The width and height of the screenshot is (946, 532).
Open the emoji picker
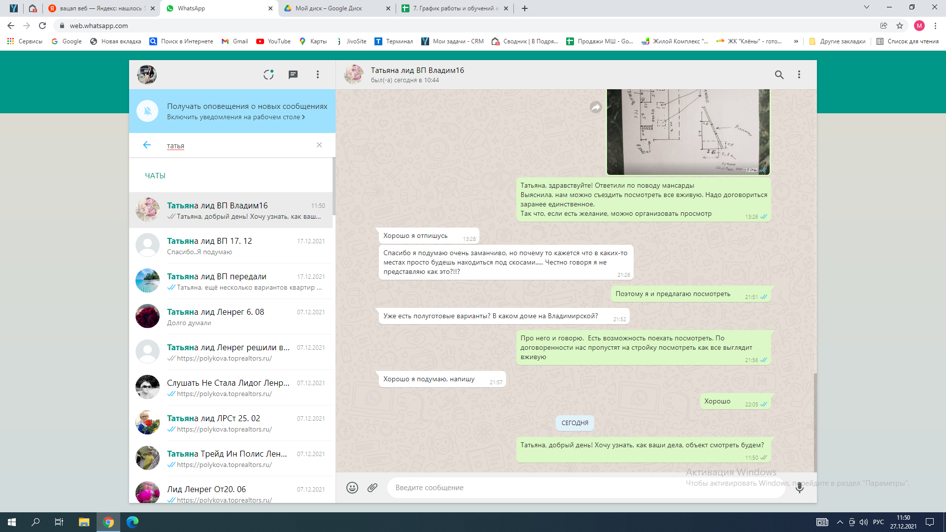pos(352,488)
